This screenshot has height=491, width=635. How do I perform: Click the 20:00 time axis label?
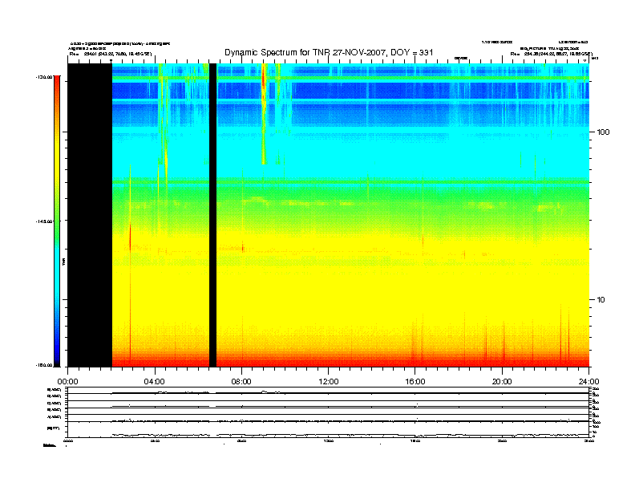(502, 382)
